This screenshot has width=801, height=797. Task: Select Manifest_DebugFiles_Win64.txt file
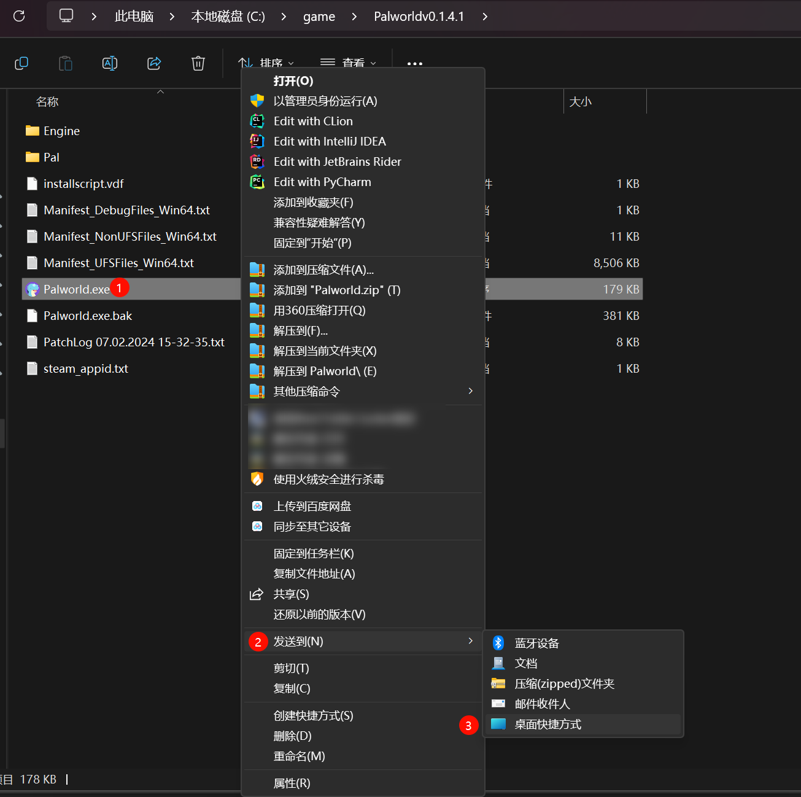[x=126, y=210]
